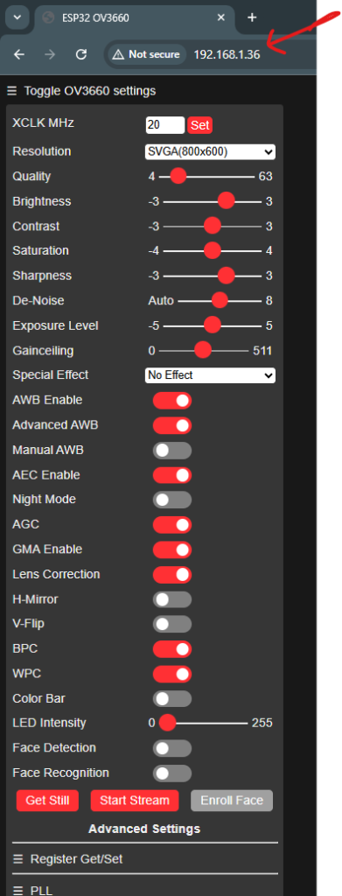Open the Resolution dropdown
This screenshot has width=342, height=896.
210,152
